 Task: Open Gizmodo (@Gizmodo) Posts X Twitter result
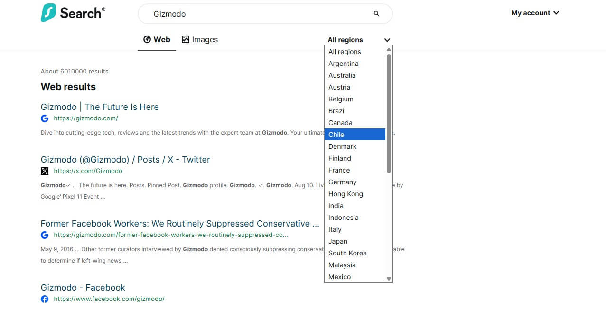[x=125, y=160]
